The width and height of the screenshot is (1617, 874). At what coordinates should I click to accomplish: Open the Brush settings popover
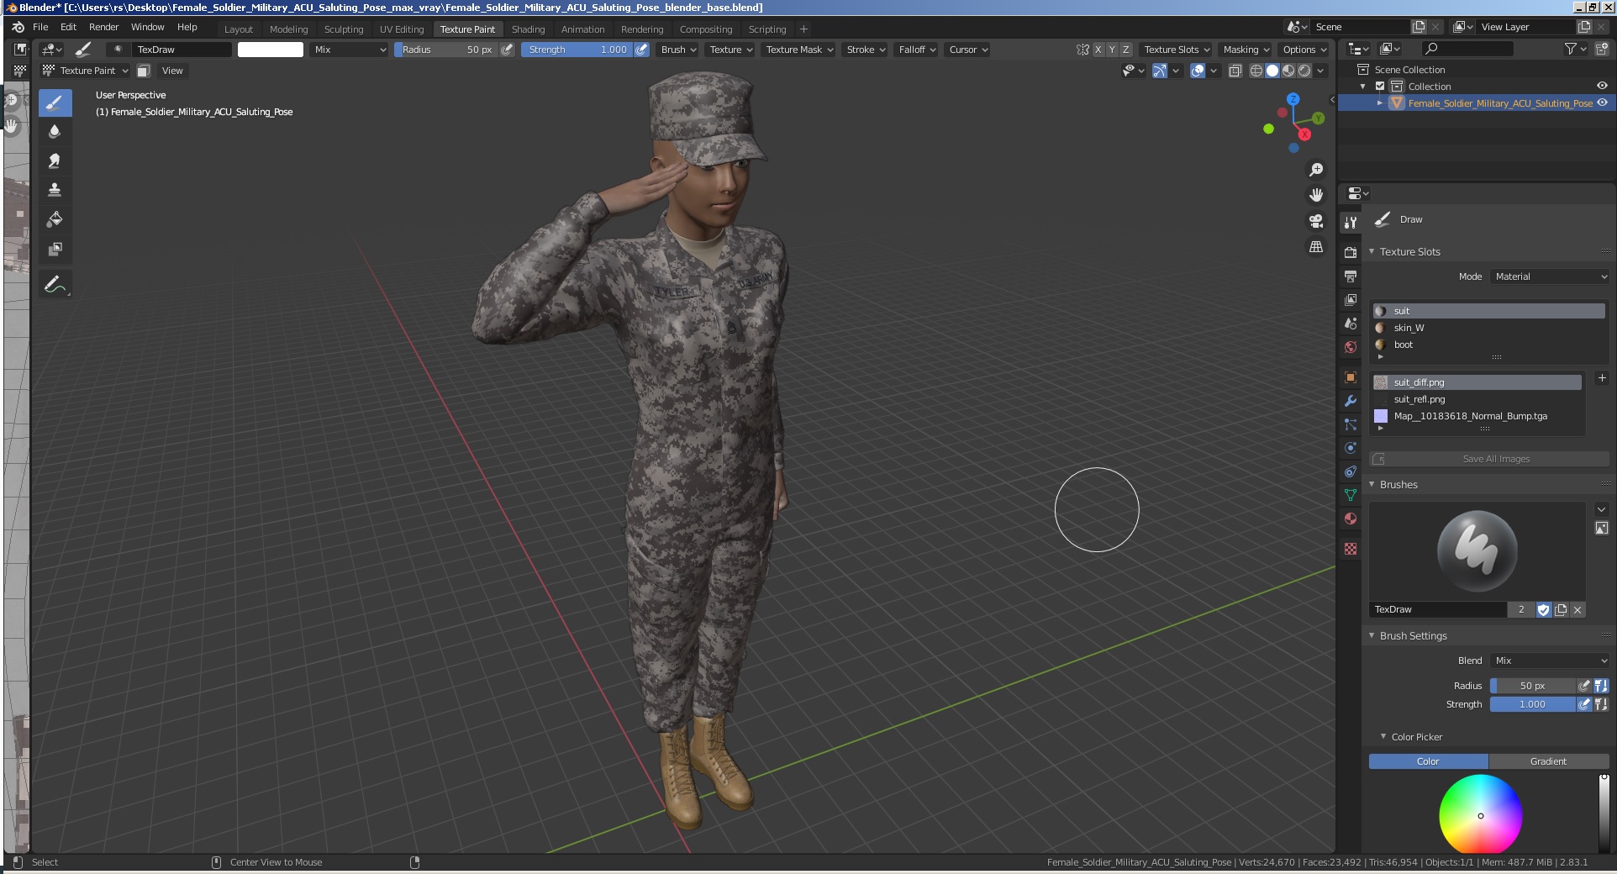679,50
